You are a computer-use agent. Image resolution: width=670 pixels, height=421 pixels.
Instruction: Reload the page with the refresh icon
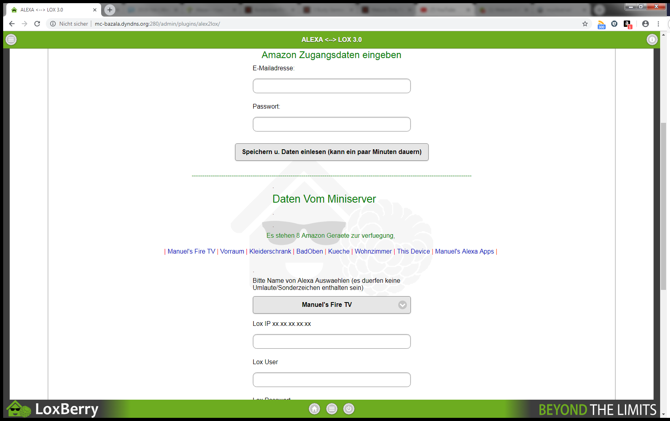(x=37, y=24)
